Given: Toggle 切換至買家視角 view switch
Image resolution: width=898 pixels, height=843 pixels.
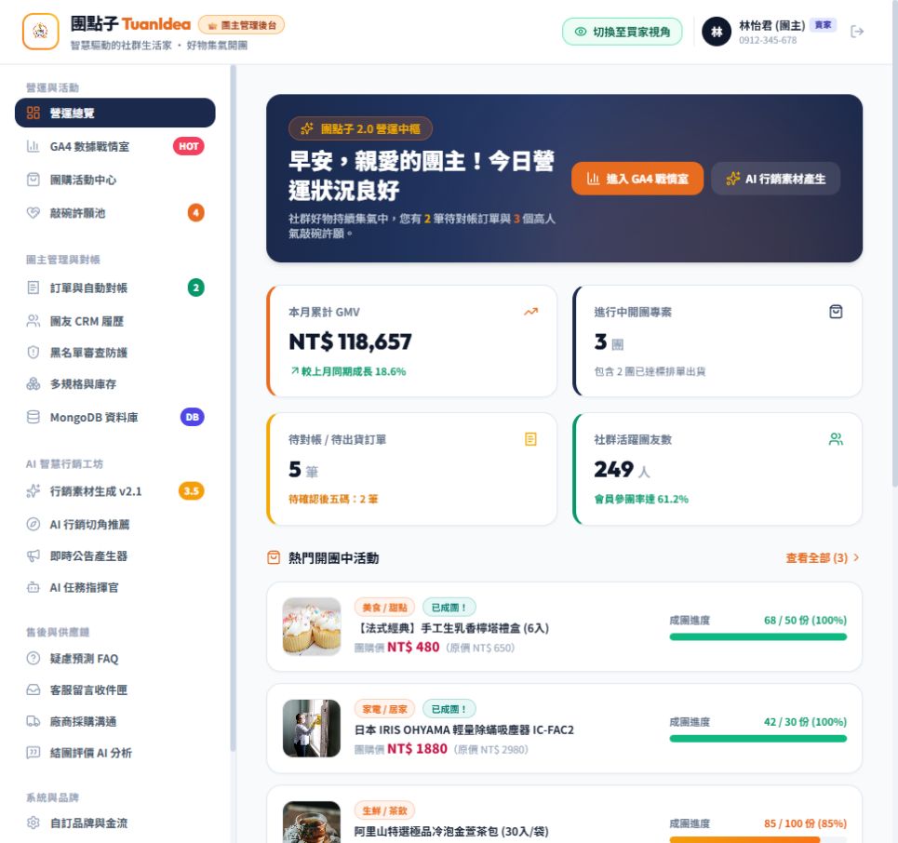Looking at the screenshot, I should pyautogui.click(x=622, y=32).
